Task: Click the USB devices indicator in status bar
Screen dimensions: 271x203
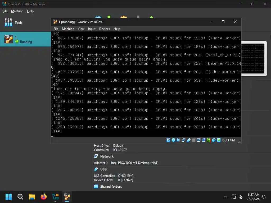Action: 188,140
